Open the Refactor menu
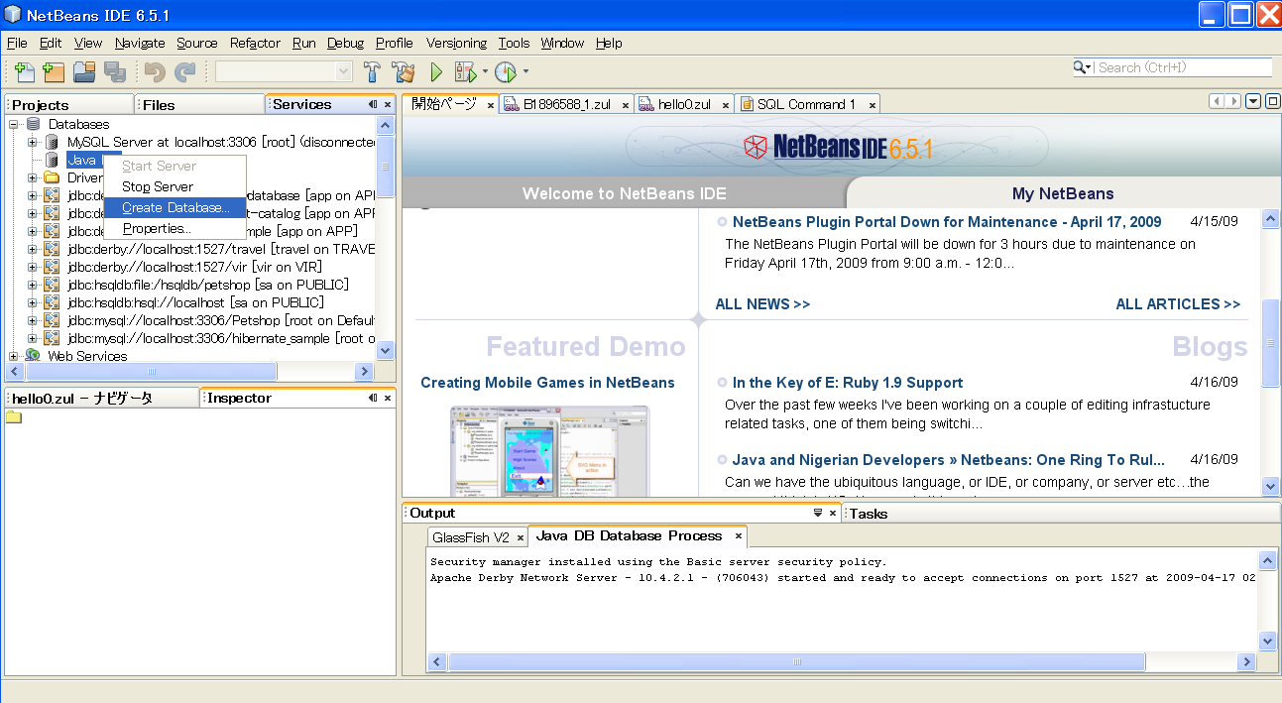 click(255, 43)
